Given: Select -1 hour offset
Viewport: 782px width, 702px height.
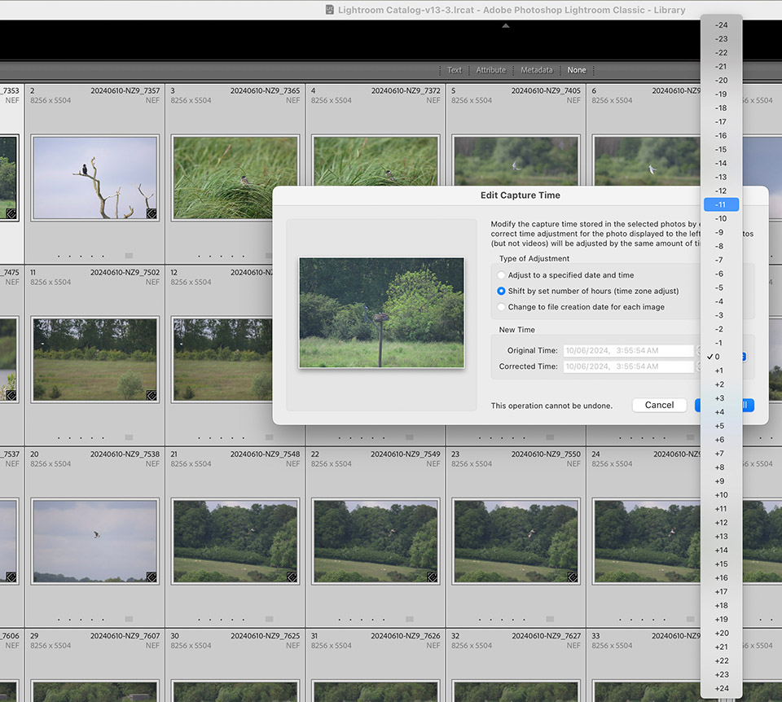Looking at the screenshot, I should [x=721, y=343].
